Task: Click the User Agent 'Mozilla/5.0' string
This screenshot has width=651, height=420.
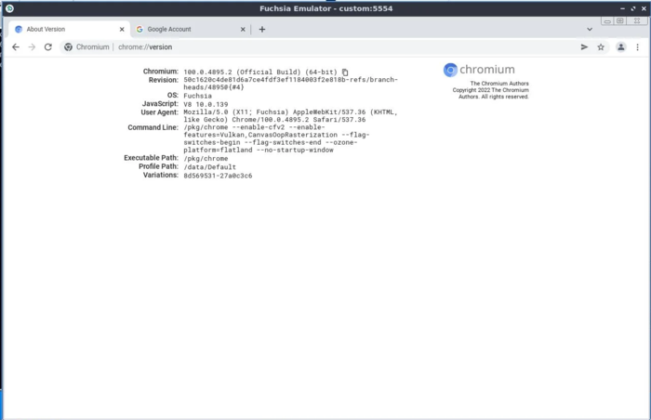Action: click(x=290, y=116)
